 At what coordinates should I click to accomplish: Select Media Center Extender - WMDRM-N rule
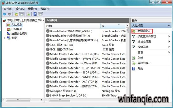click(75, 77)
